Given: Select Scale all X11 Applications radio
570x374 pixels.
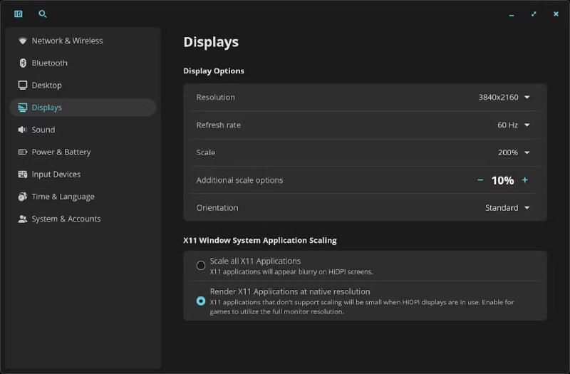Looking at the screenshot, I should [201, 266].
